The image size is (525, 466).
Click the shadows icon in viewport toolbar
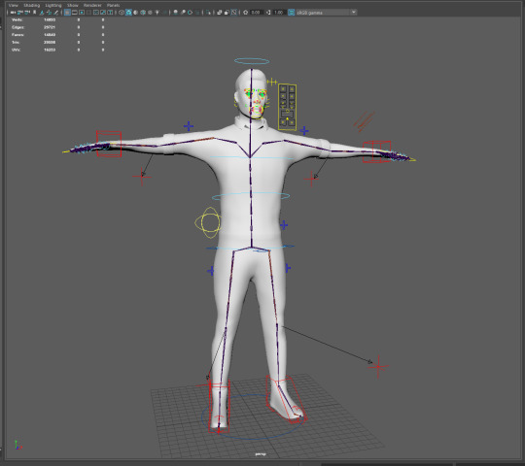tap(164, 13)
